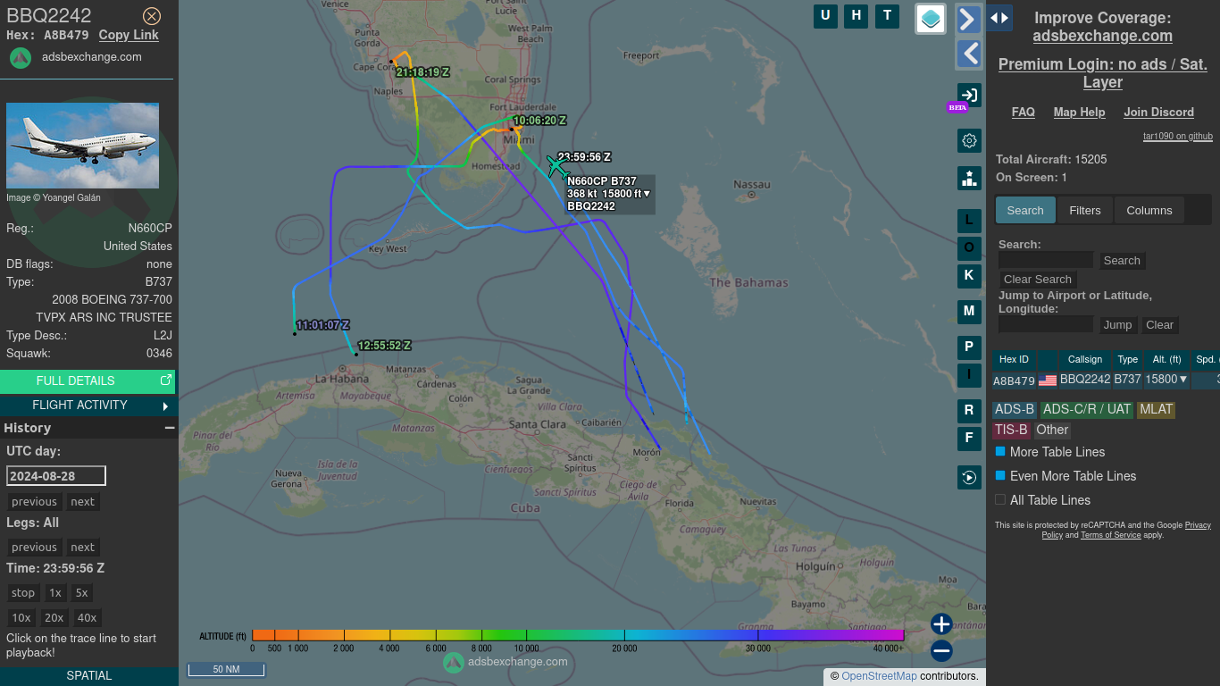Toggle the M map option button

click(x=969, y=312)
